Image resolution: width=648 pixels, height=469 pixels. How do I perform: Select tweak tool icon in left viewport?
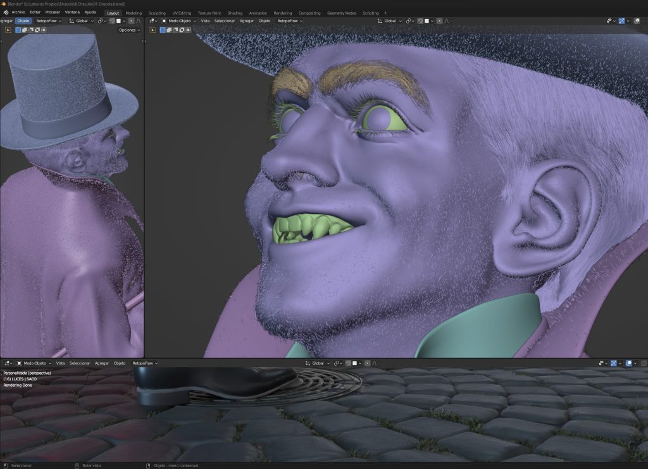pyautogui.click(x=8, y=30)
